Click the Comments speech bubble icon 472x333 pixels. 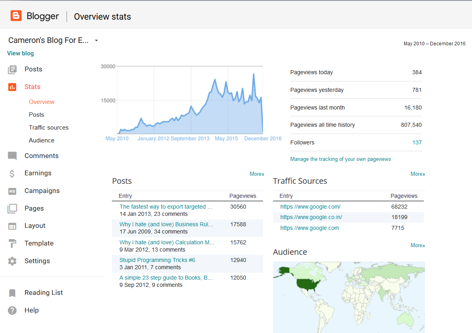(12, 156)
